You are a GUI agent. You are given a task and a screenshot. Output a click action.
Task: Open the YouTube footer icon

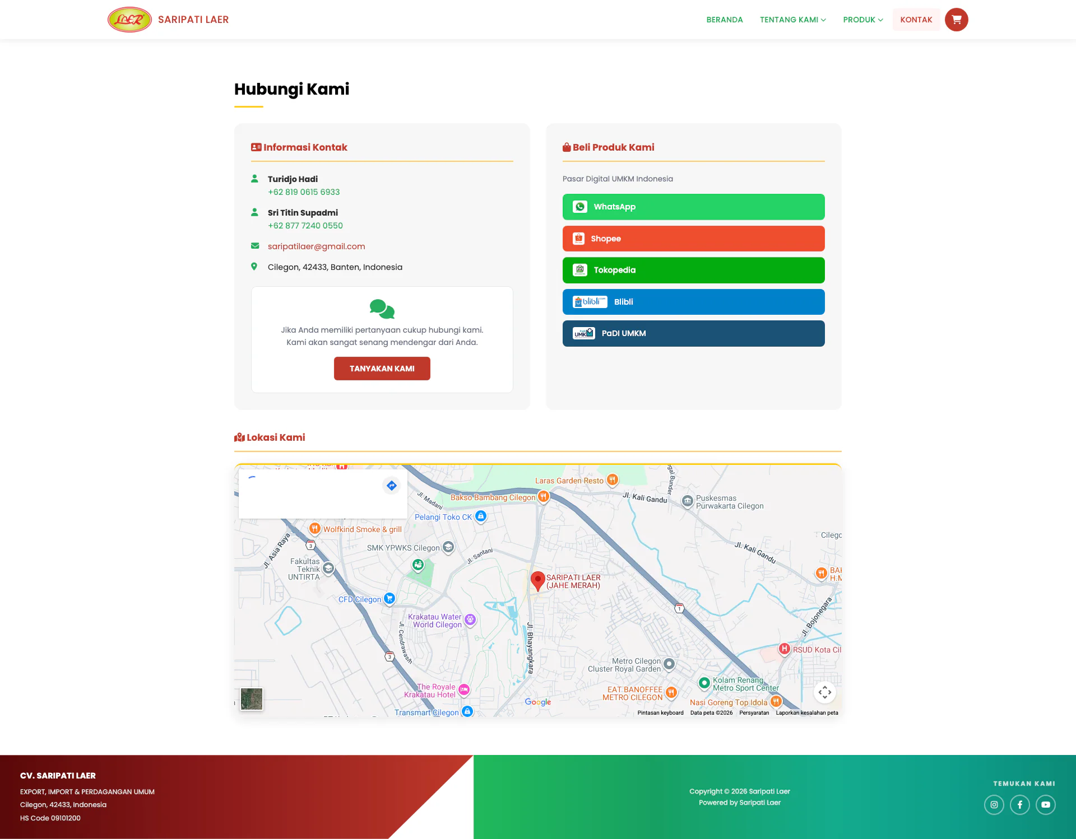(1045, 805)
